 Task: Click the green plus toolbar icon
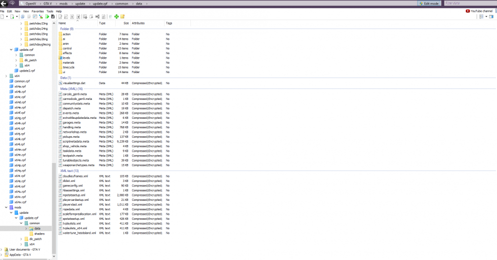116,16
